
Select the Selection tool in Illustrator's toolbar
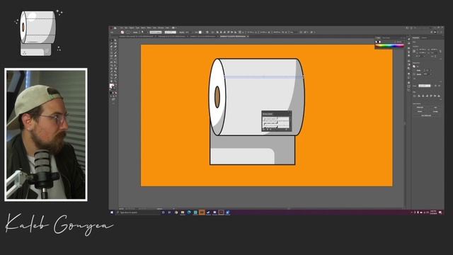(x=112, y=40)
